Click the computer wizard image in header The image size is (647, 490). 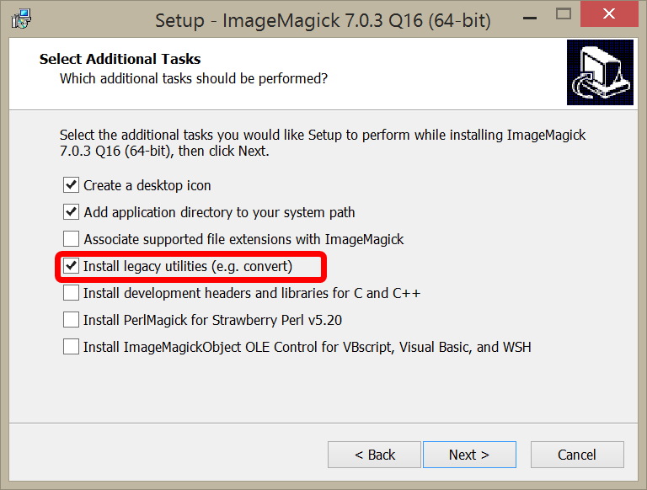point(600,72)
